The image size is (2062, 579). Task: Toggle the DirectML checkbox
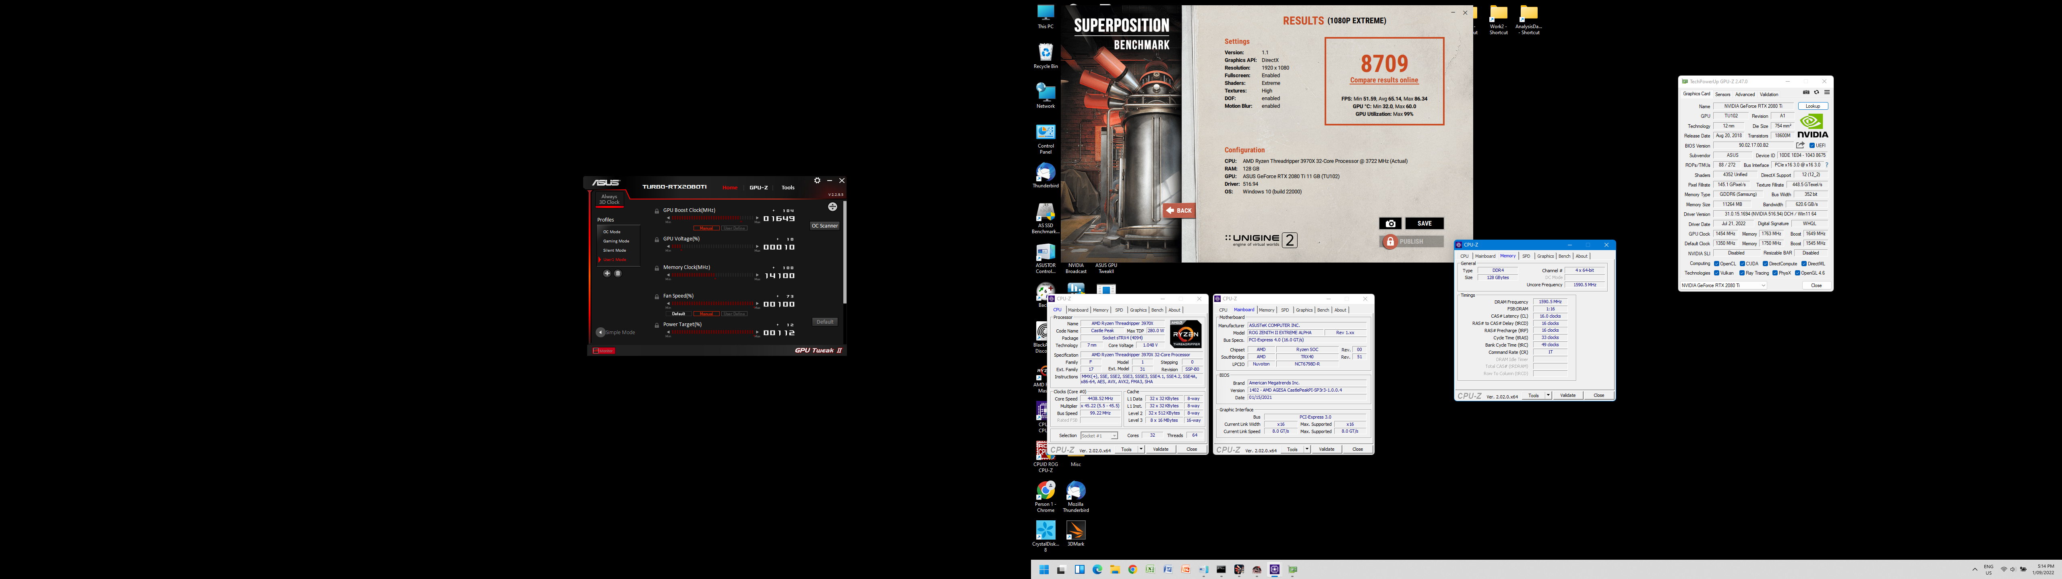[1804, 264]
